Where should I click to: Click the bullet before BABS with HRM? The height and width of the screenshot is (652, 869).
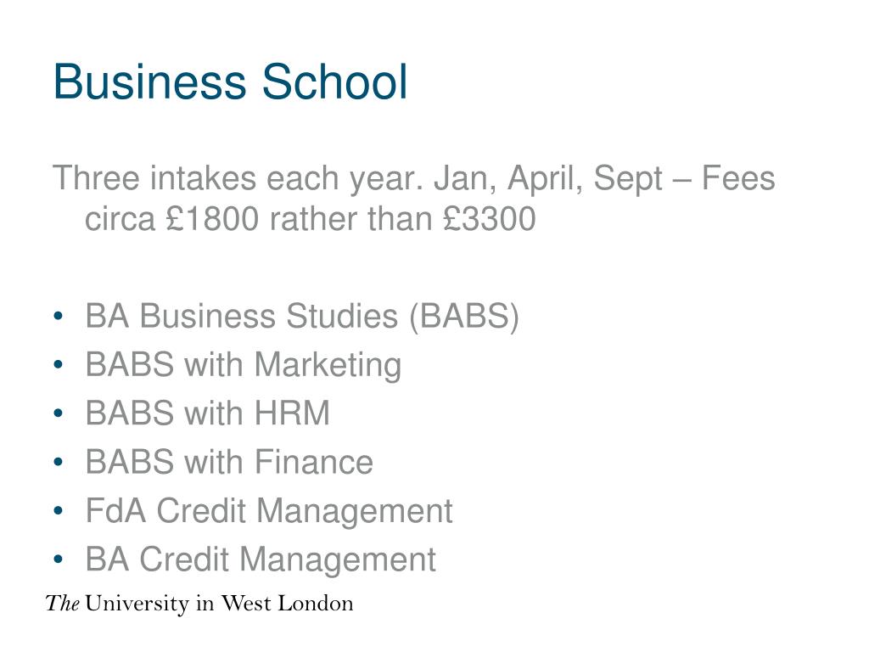point(59,413)
